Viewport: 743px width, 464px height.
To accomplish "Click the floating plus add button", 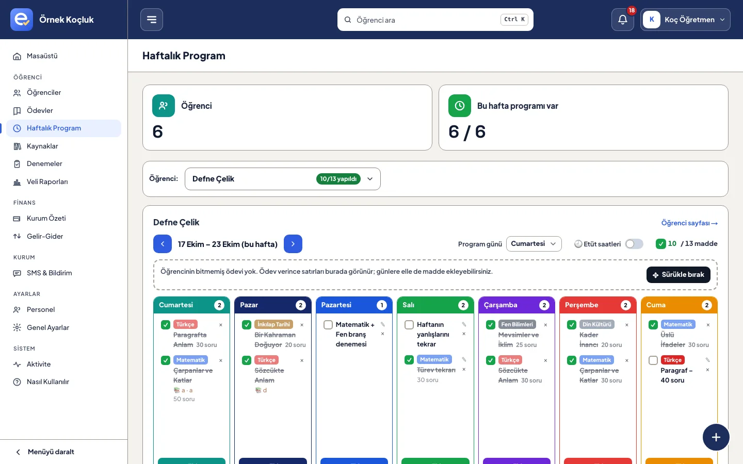I will coord(716,437).
